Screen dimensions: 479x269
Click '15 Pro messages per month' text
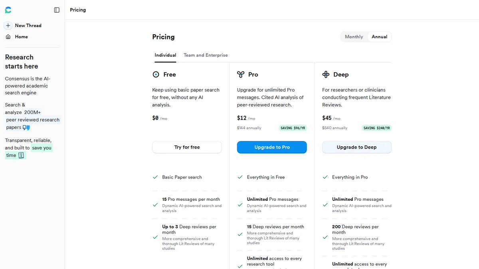[x=191, y=199]
